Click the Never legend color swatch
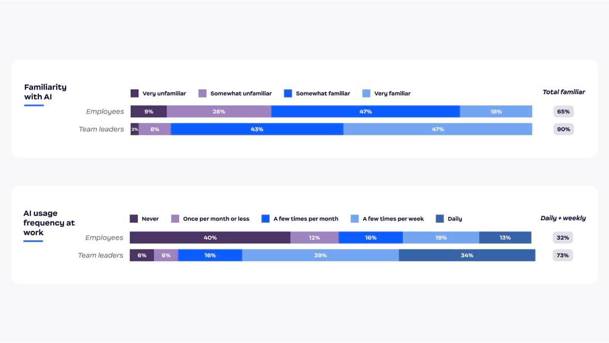The width and height of the screenshot is (609, 343). pos(134,219)
